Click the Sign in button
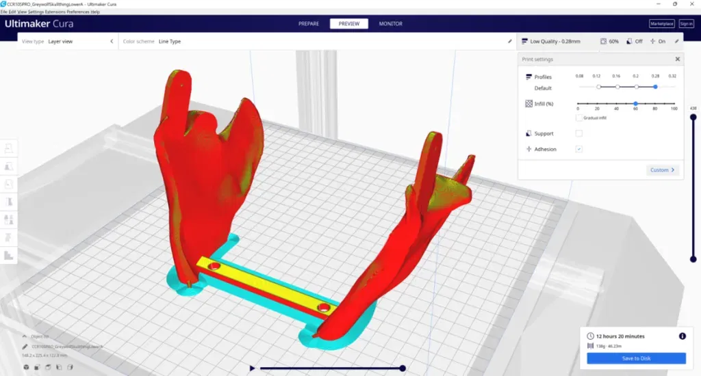The image size is (701, 376). (686, 24)
